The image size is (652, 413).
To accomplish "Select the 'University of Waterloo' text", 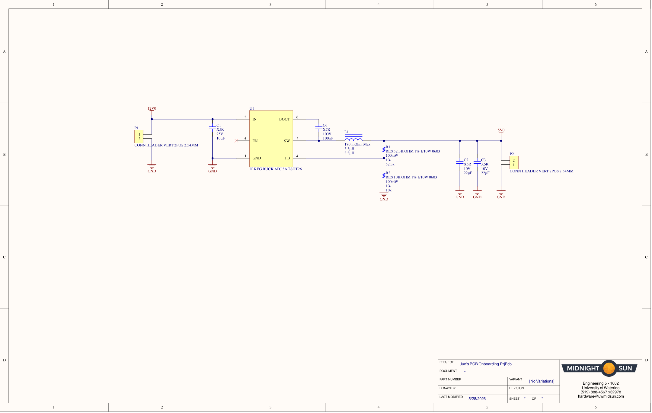I will point(601,388).
